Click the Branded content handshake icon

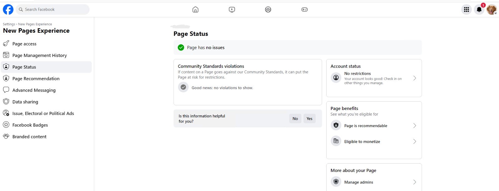coord(6,136)
